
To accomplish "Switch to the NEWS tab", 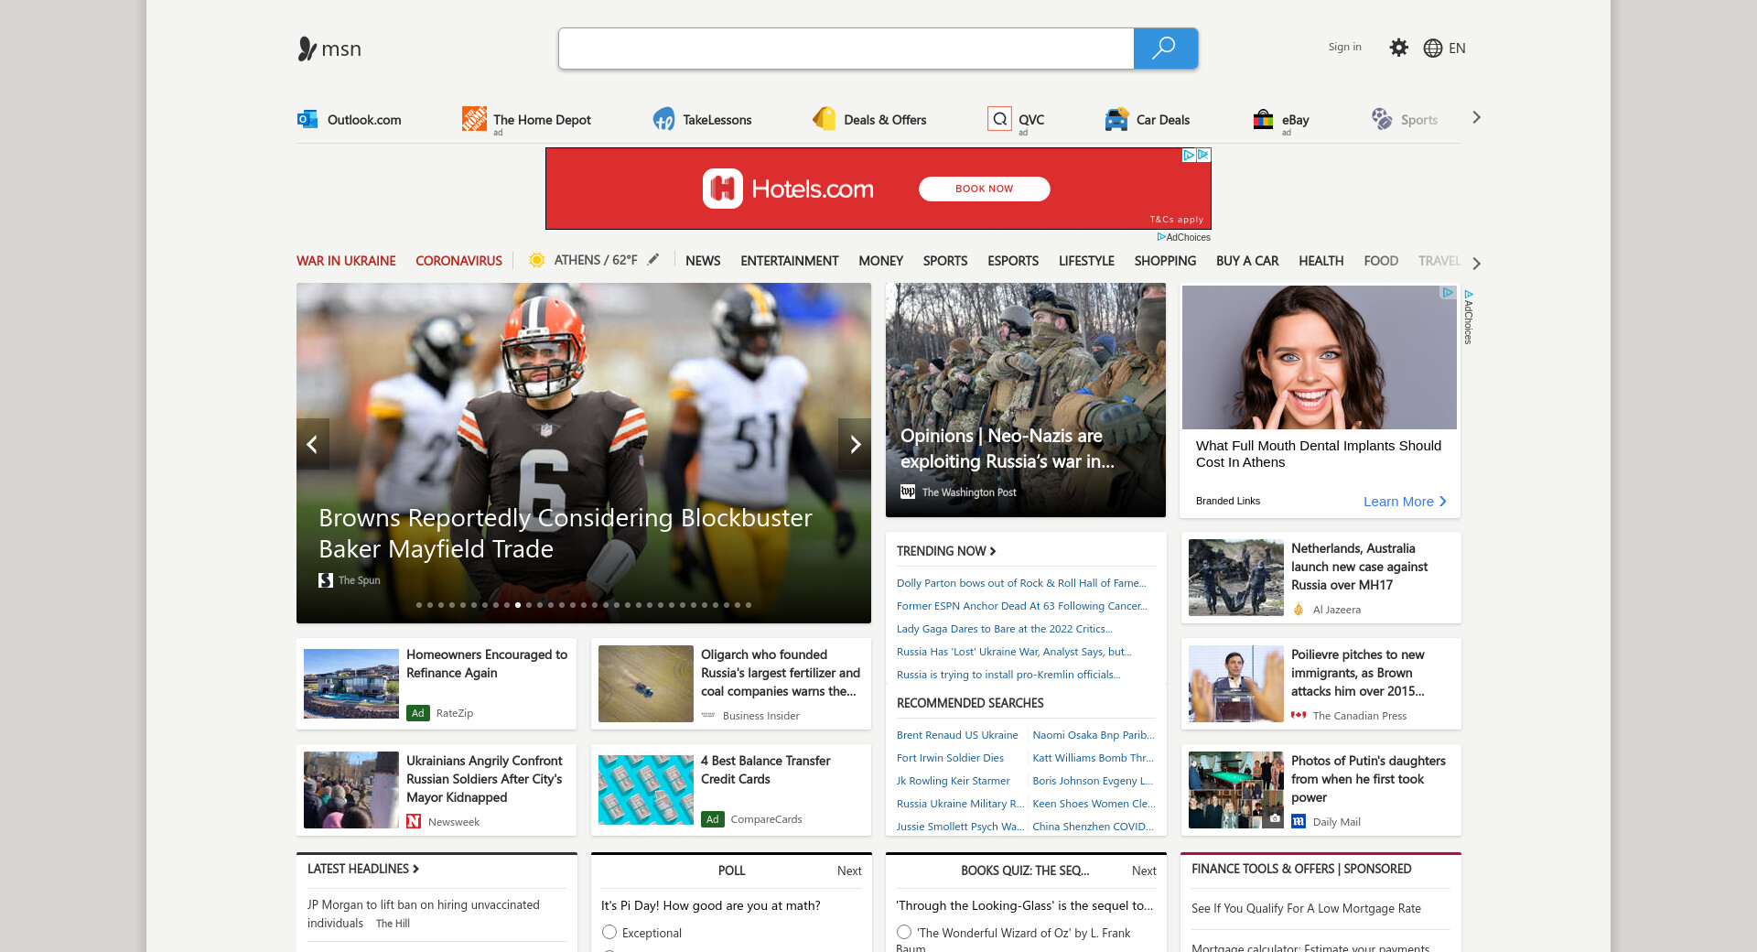I will [703, 261].
